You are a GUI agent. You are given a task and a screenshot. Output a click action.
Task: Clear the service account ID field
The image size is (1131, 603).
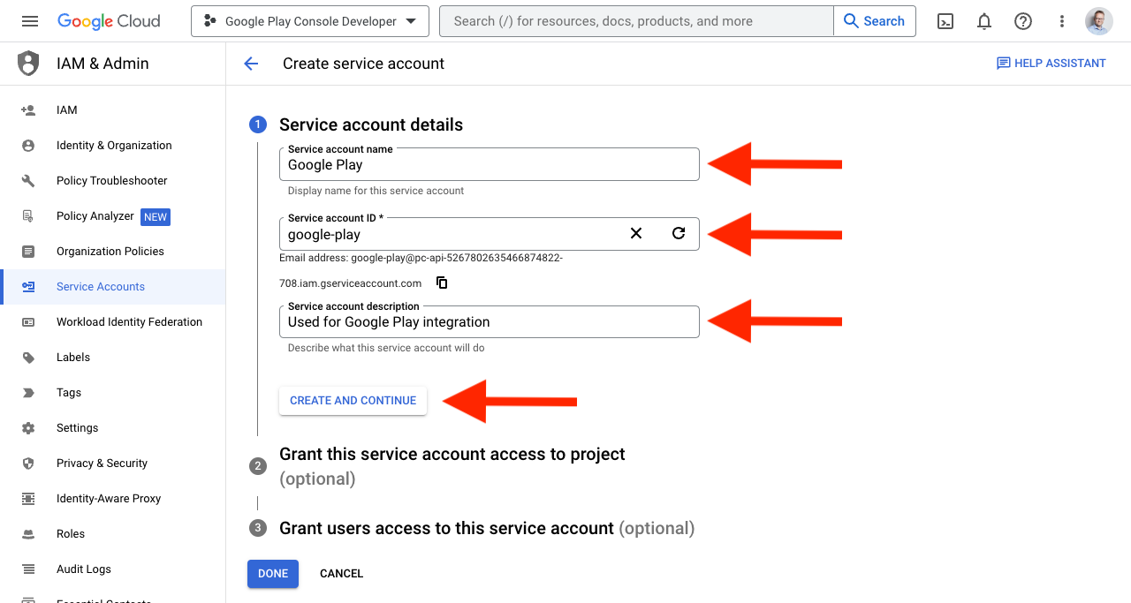pyautogui.click(x=635, y=233)
